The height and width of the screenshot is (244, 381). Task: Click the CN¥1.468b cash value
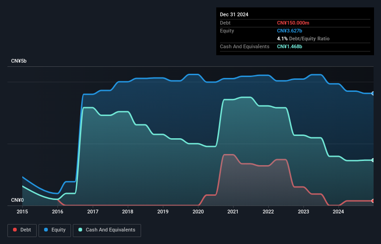tap(290, 46)
